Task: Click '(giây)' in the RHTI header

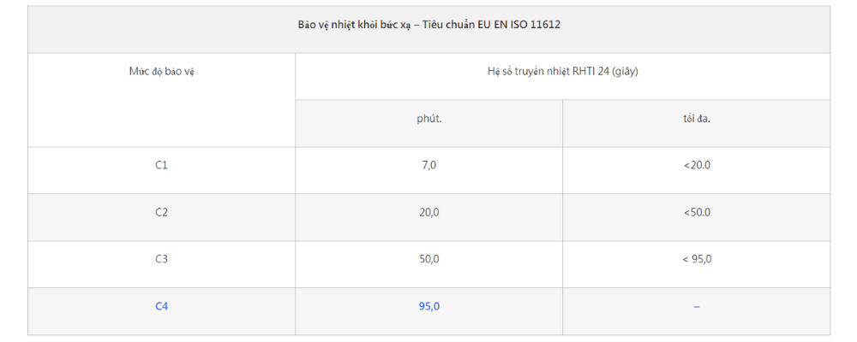Action: (x=626, y=72)
